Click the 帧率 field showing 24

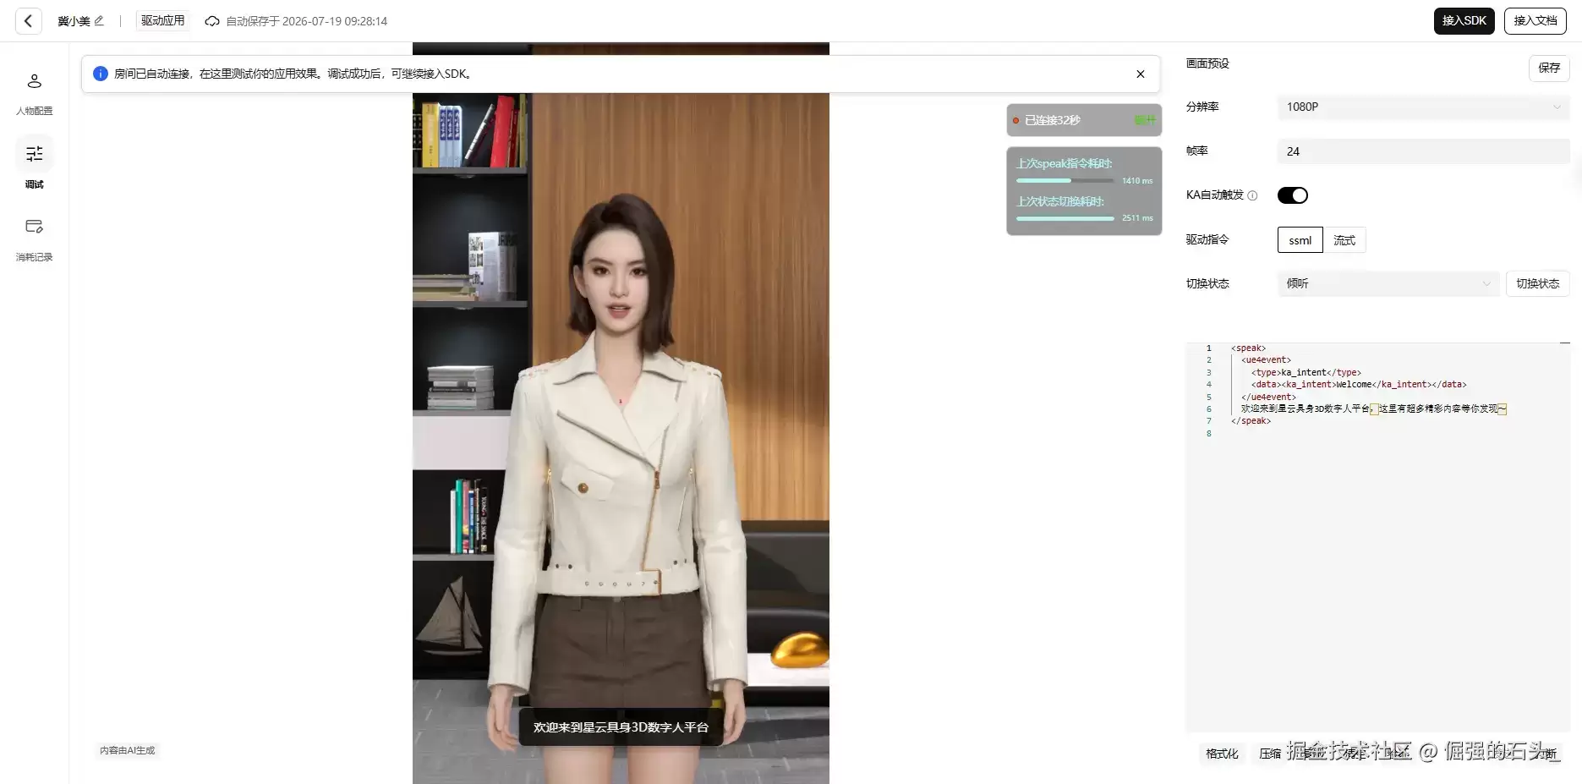pyautogui.click(x=1423, y=151)
